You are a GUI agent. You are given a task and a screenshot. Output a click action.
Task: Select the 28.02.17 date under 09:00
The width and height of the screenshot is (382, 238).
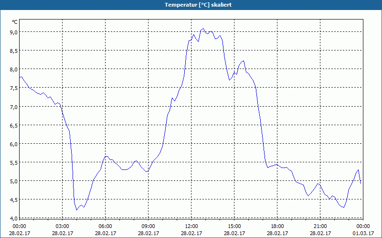click(149, 233)
